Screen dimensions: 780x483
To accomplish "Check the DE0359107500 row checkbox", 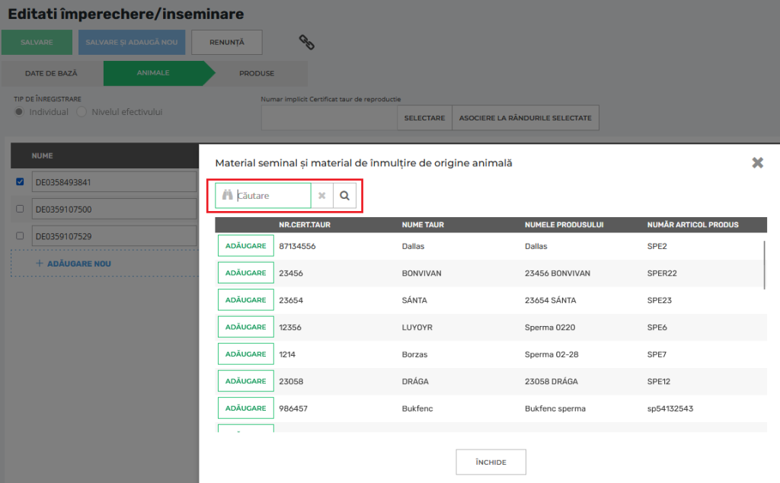I will 20,209.
